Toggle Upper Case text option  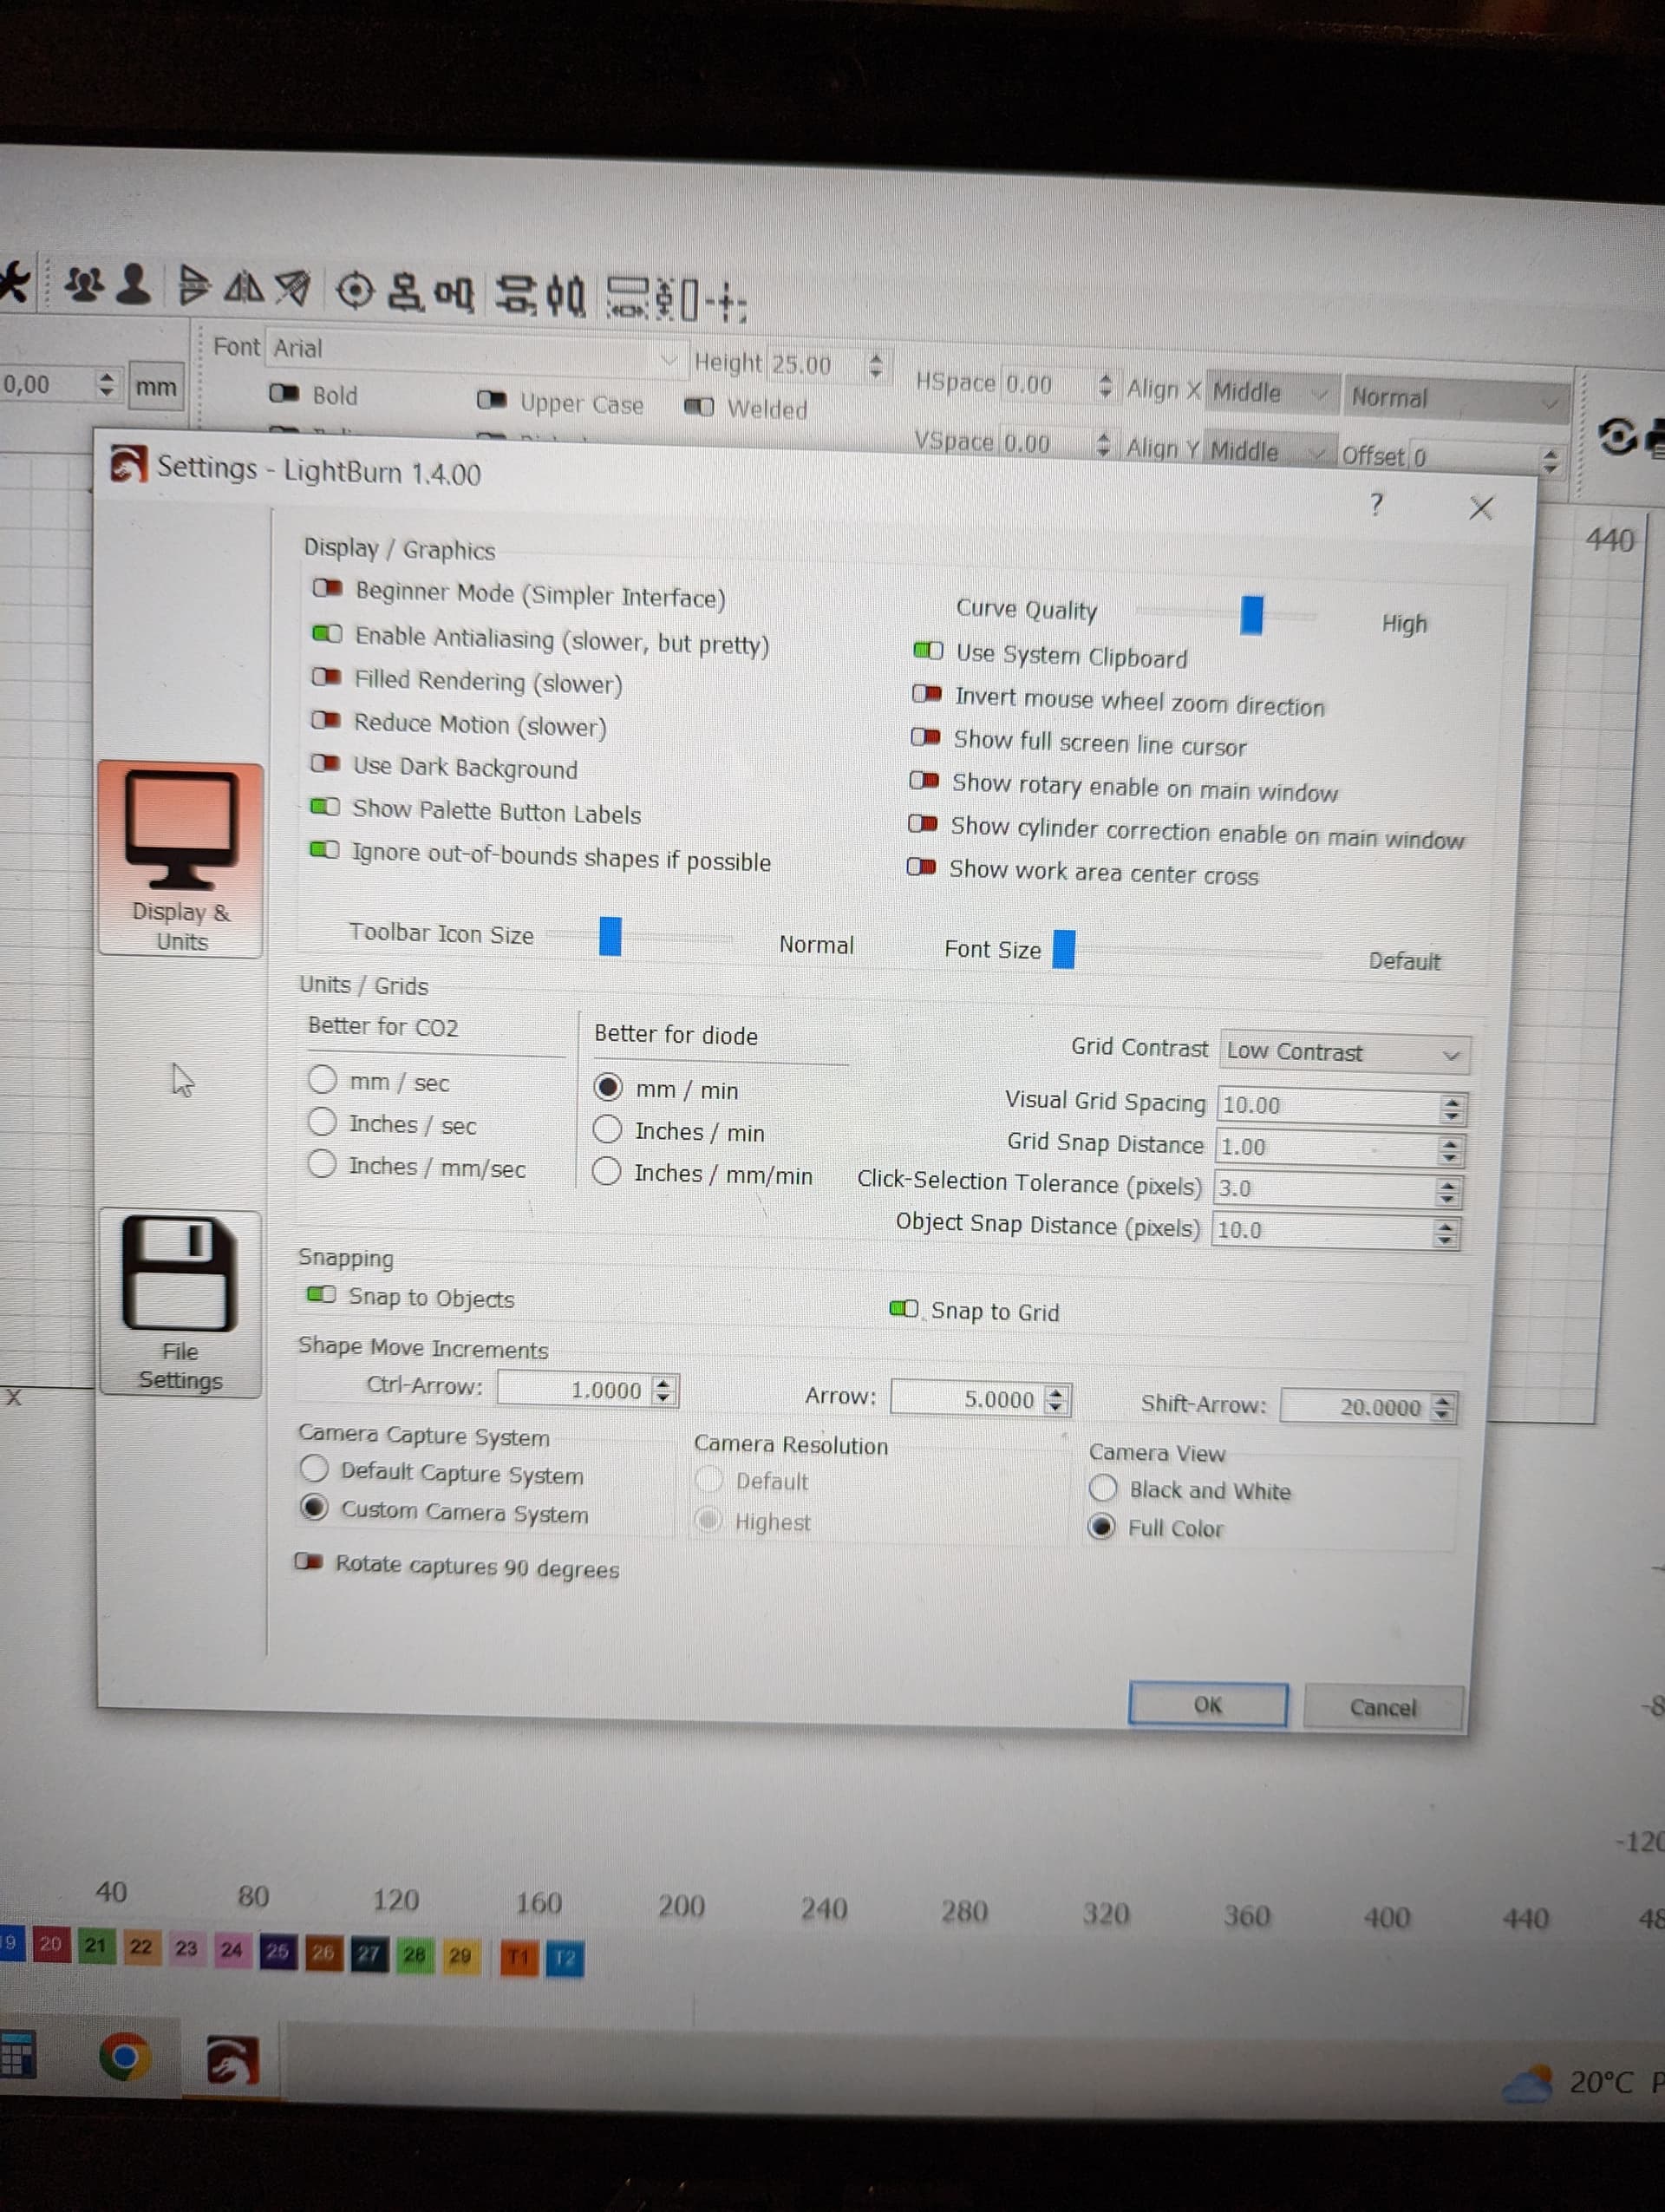click(x=492, y=400)
